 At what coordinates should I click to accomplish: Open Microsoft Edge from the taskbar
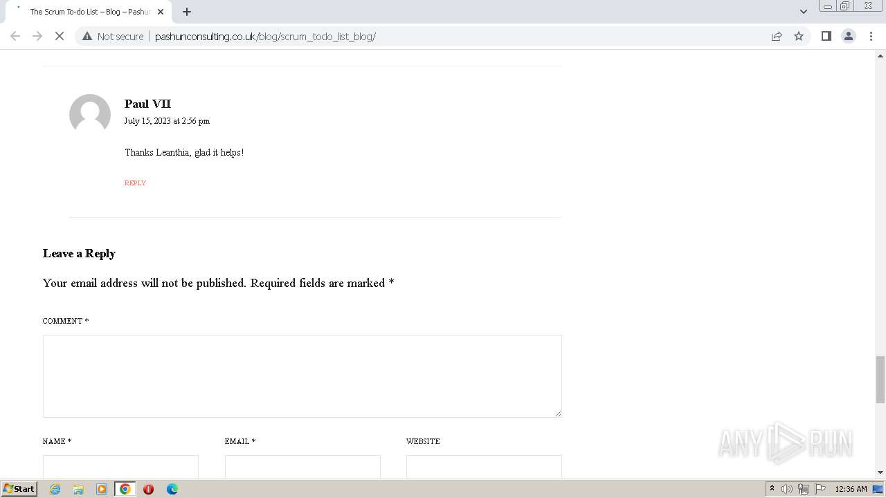pos(172,489)
